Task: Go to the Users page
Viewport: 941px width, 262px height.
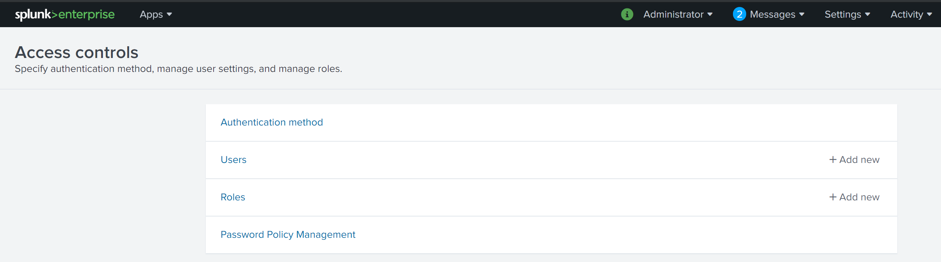Action: tap(233, 160)
